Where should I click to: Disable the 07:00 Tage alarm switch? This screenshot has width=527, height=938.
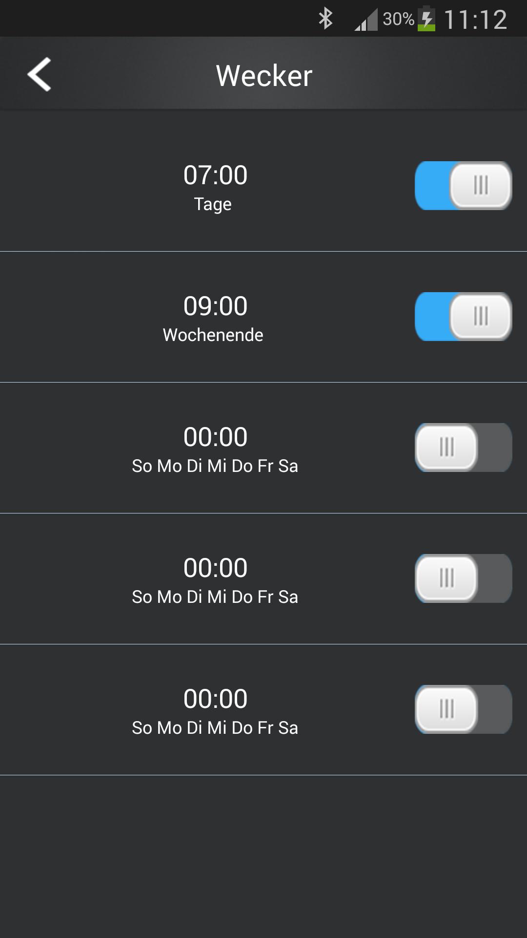463,186
